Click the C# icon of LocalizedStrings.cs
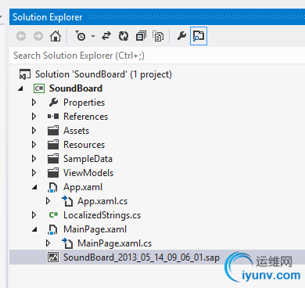Image resolution: width=305 pixels, height=288 pixels. pyautogui.click(x=53, y=215)
